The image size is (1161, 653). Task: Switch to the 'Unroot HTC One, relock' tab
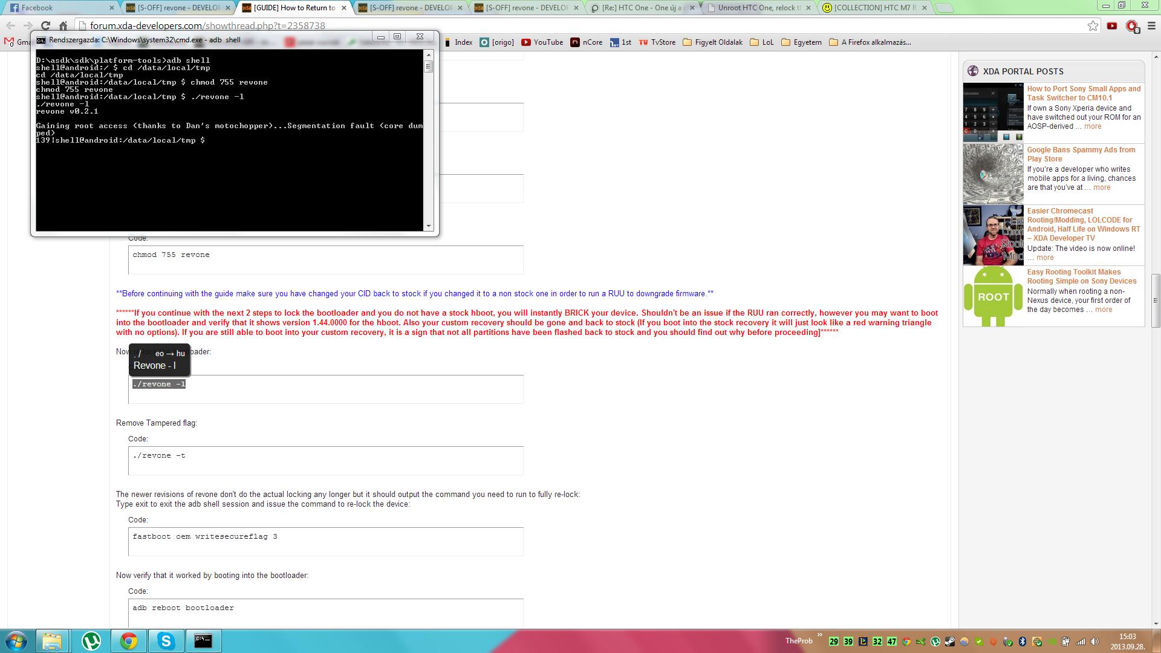759,8
